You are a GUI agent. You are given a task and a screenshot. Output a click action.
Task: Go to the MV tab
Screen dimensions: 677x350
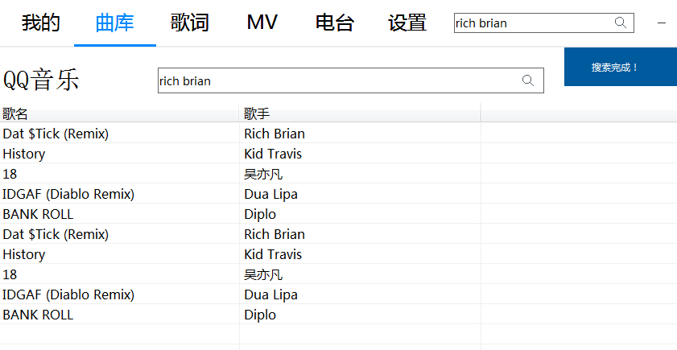pyautogui.click(x=262, y=23)
